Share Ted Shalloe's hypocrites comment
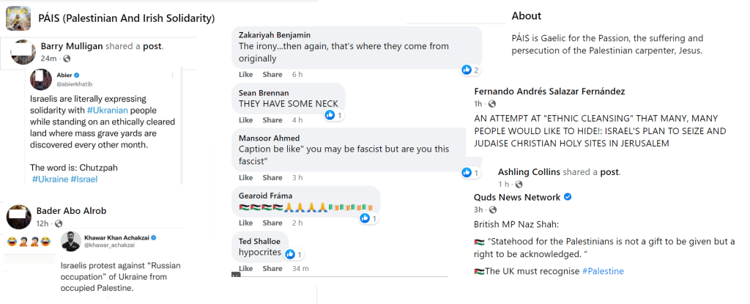The height and width of the screenshot is (304, 750). [272, 269]
